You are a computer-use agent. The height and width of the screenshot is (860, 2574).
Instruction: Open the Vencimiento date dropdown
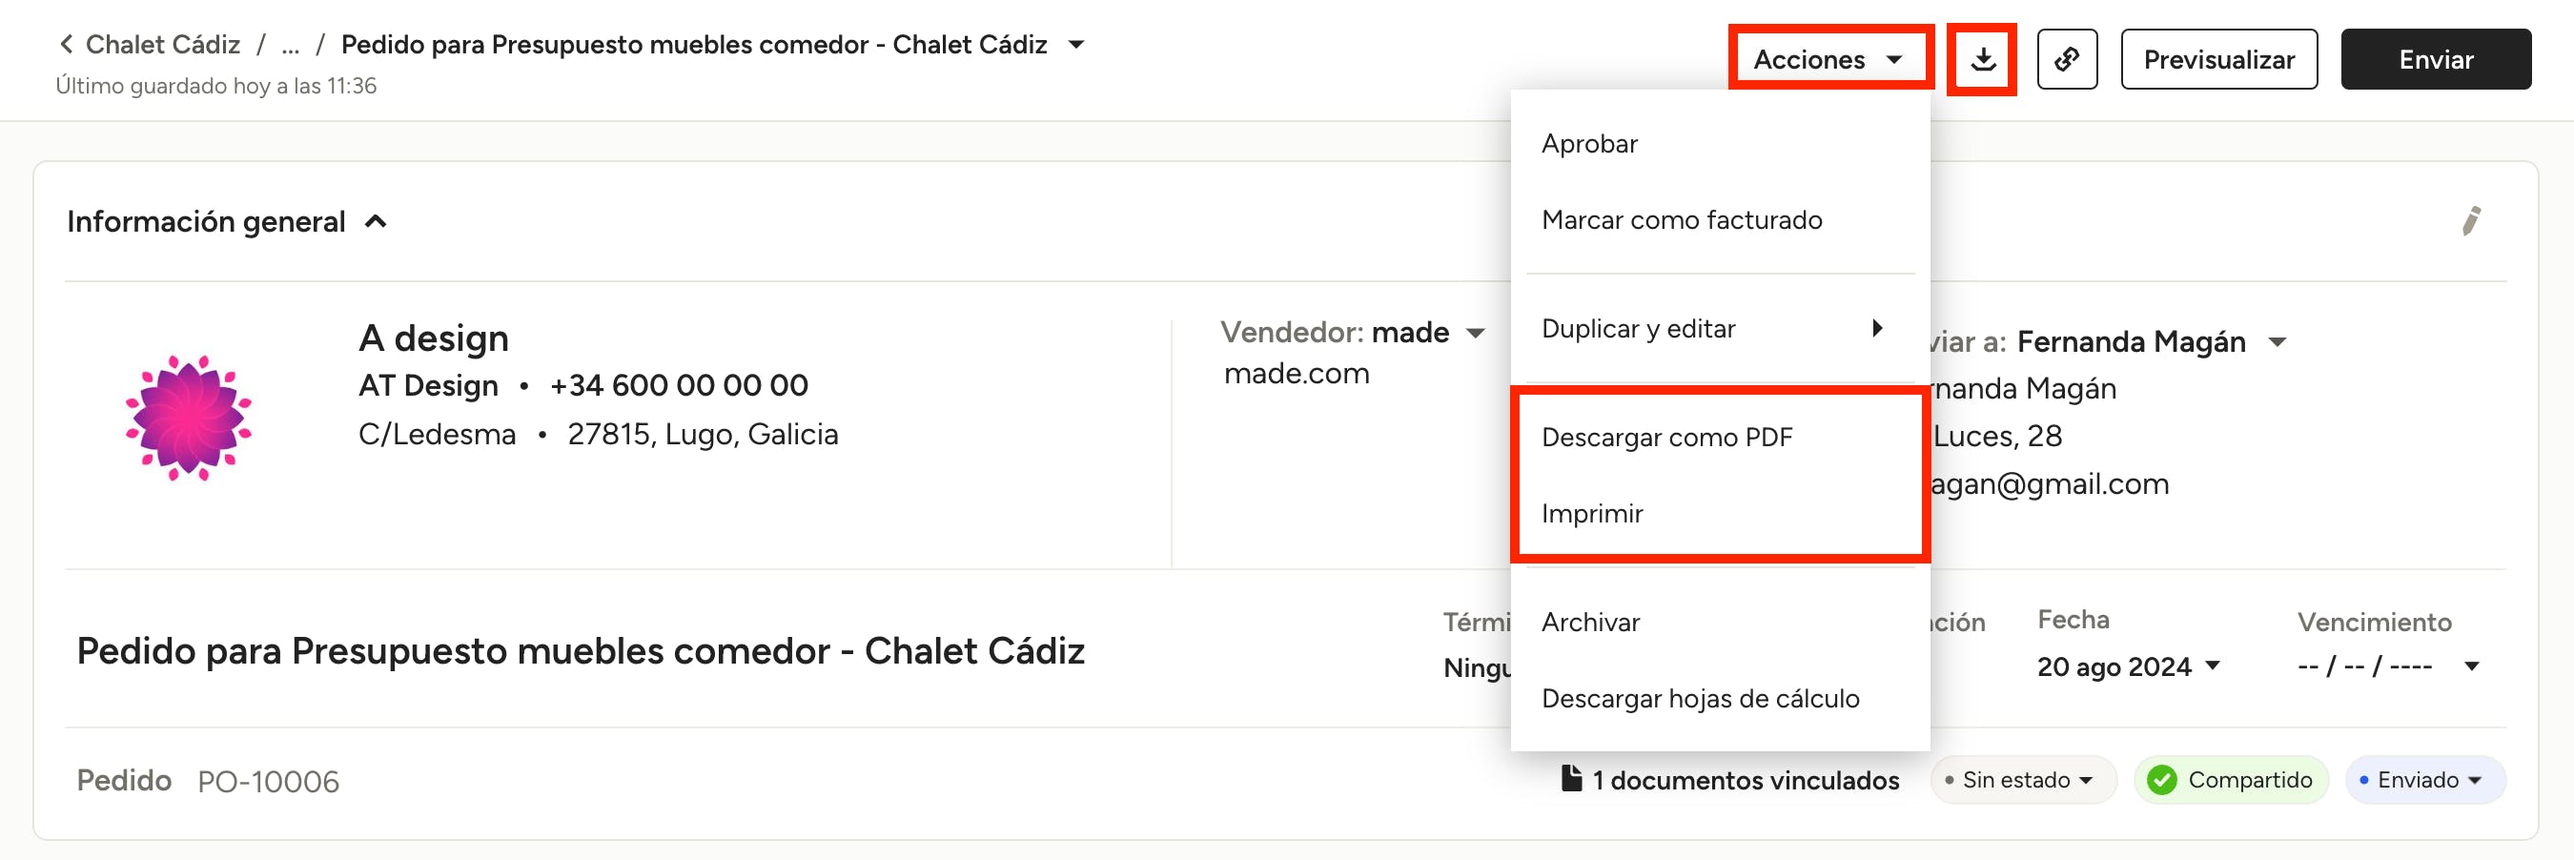[2471, 666]
